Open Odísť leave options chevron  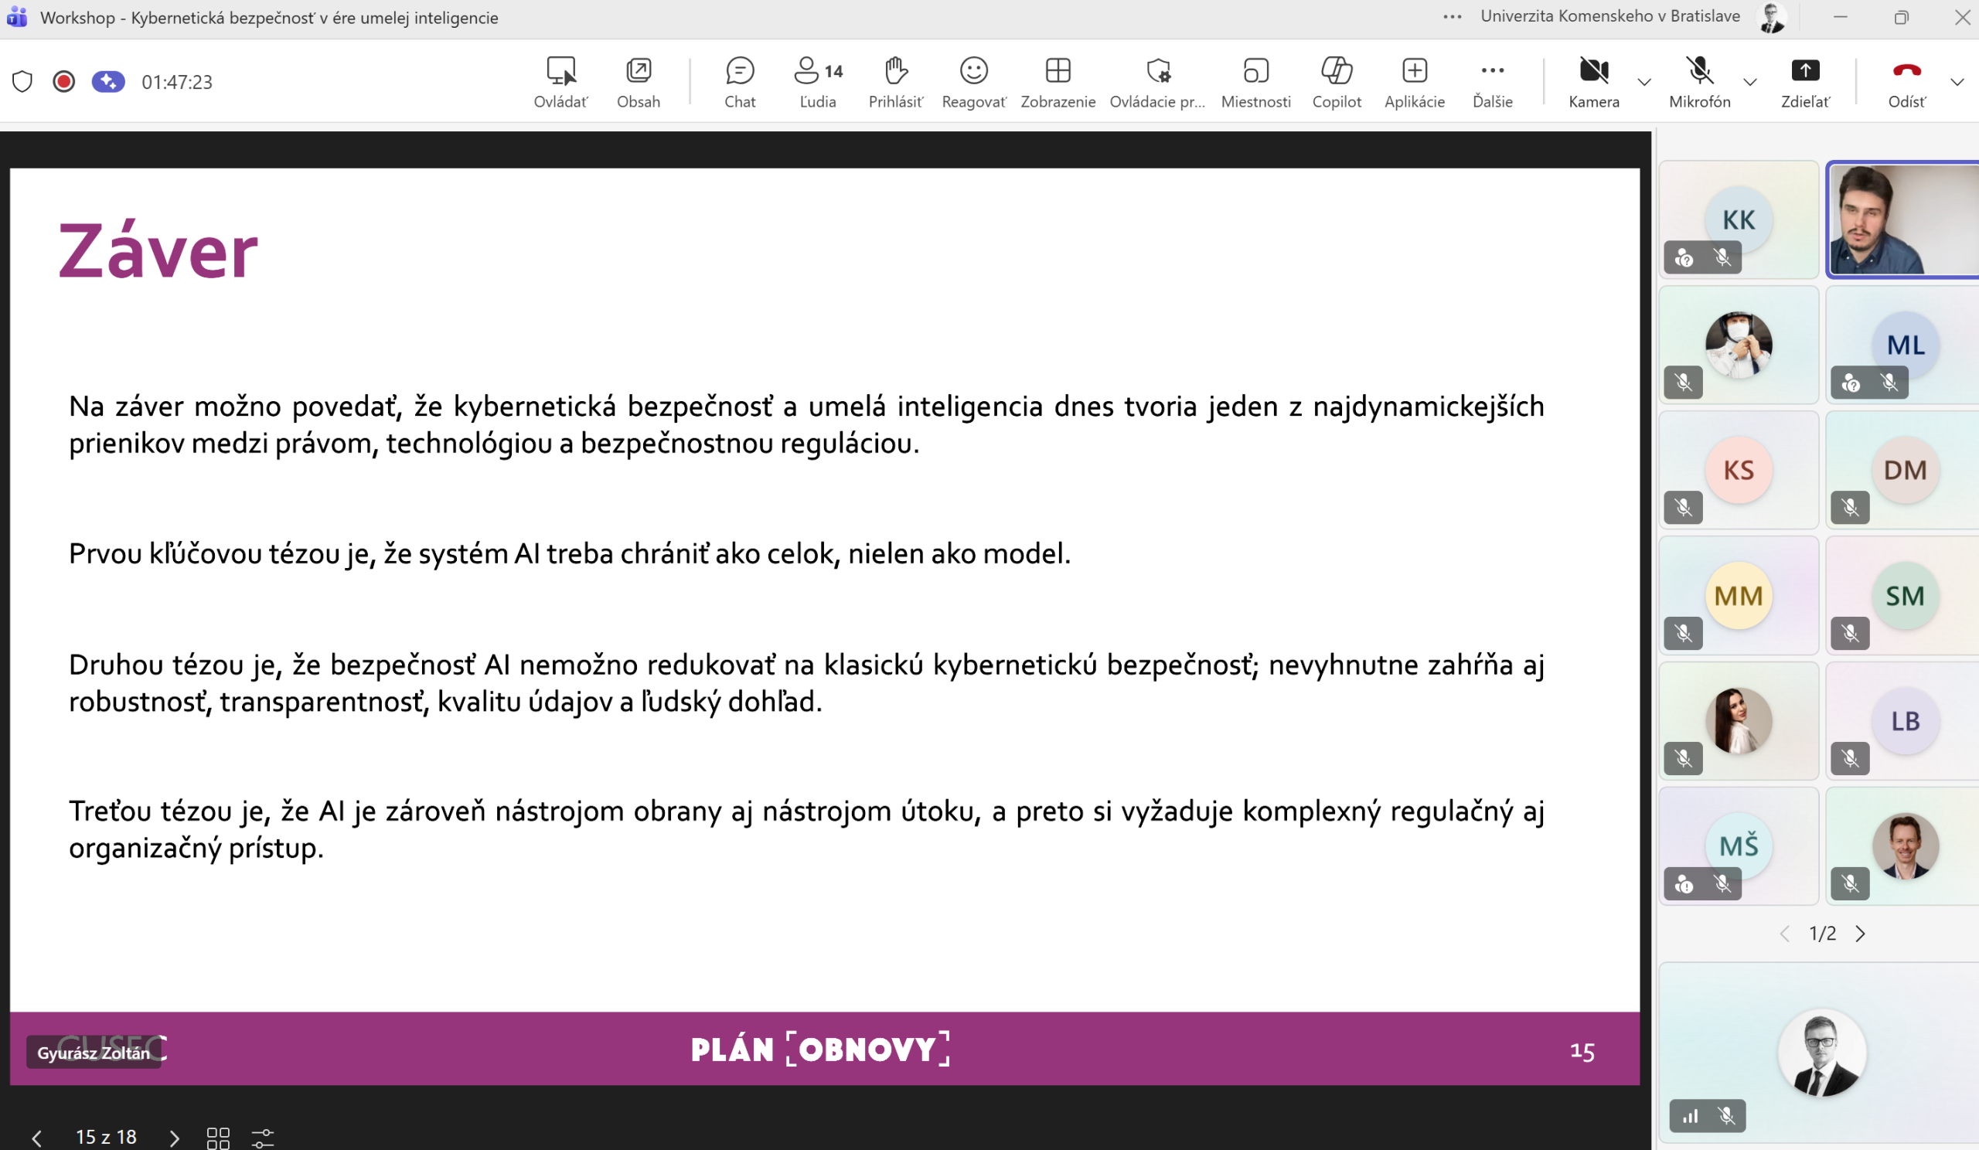click(1959, 81)
